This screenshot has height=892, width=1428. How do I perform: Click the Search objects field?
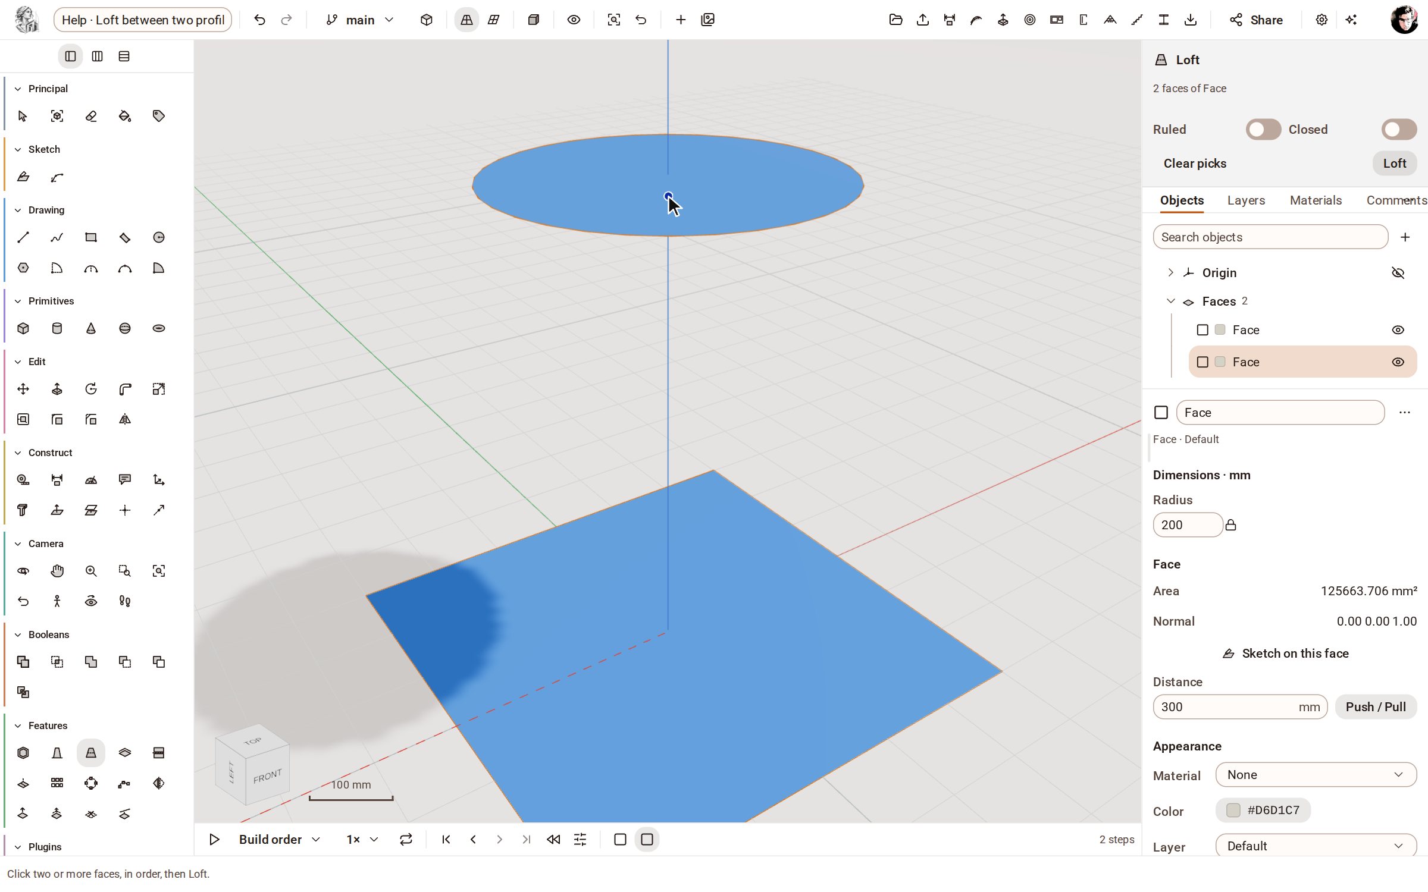pyautogui.click(x=1270, y=237)
